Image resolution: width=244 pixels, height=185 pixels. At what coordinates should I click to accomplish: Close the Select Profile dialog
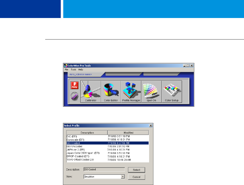pos(151,125)
